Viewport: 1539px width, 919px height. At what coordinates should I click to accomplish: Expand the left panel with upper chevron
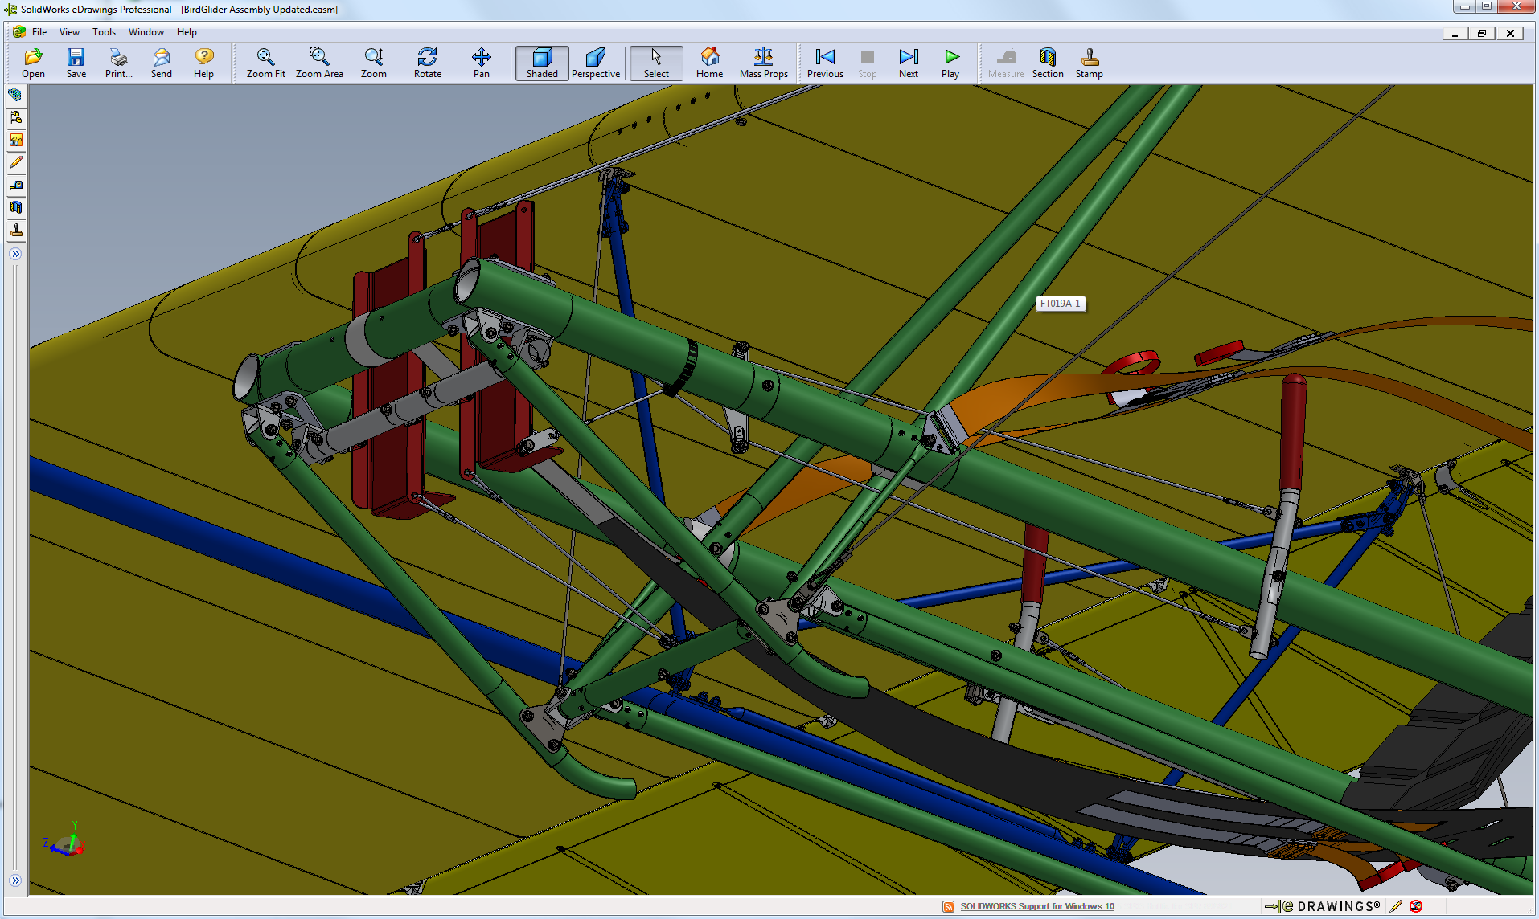15,254
